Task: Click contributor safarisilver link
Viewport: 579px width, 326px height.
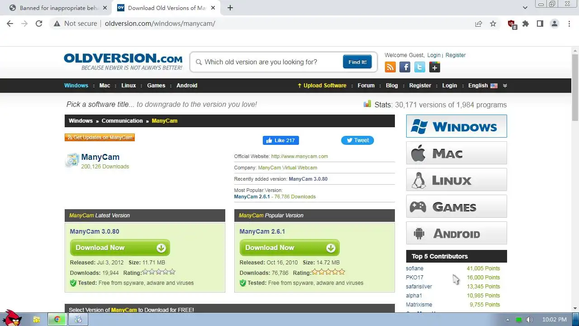Action: pyautogui.click(x=419, y=287)
